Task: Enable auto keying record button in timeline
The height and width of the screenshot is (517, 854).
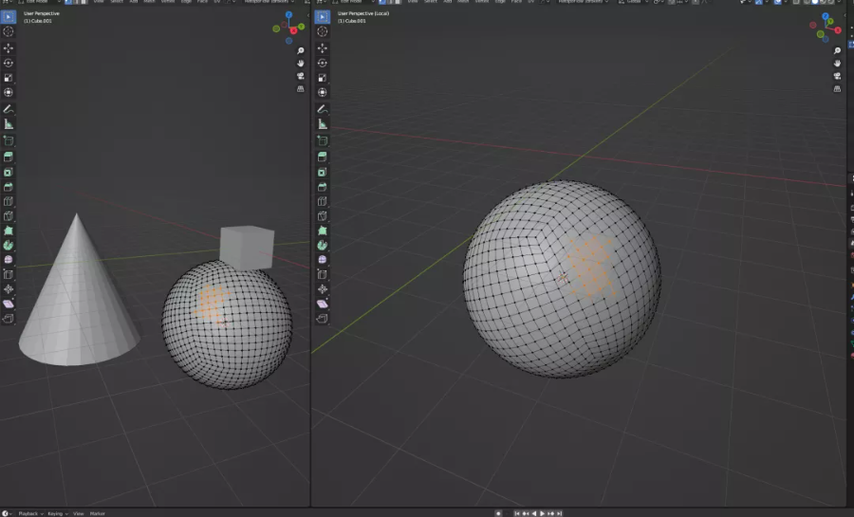Action: tap(498, 513)
